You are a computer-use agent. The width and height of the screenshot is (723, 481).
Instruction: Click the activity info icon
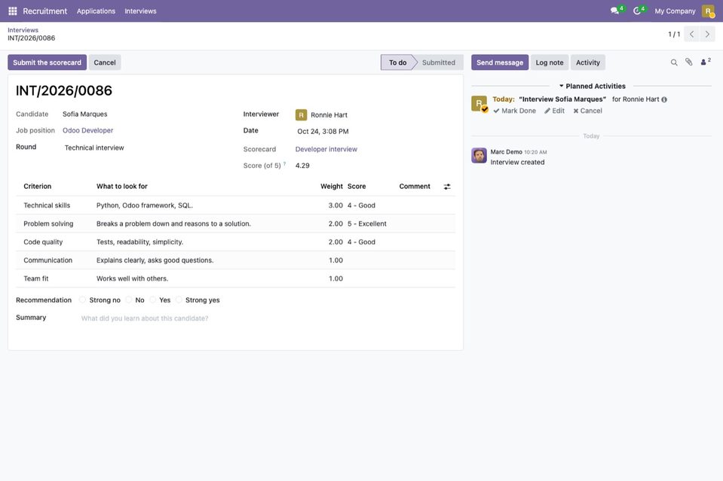(x=664, y=99)
